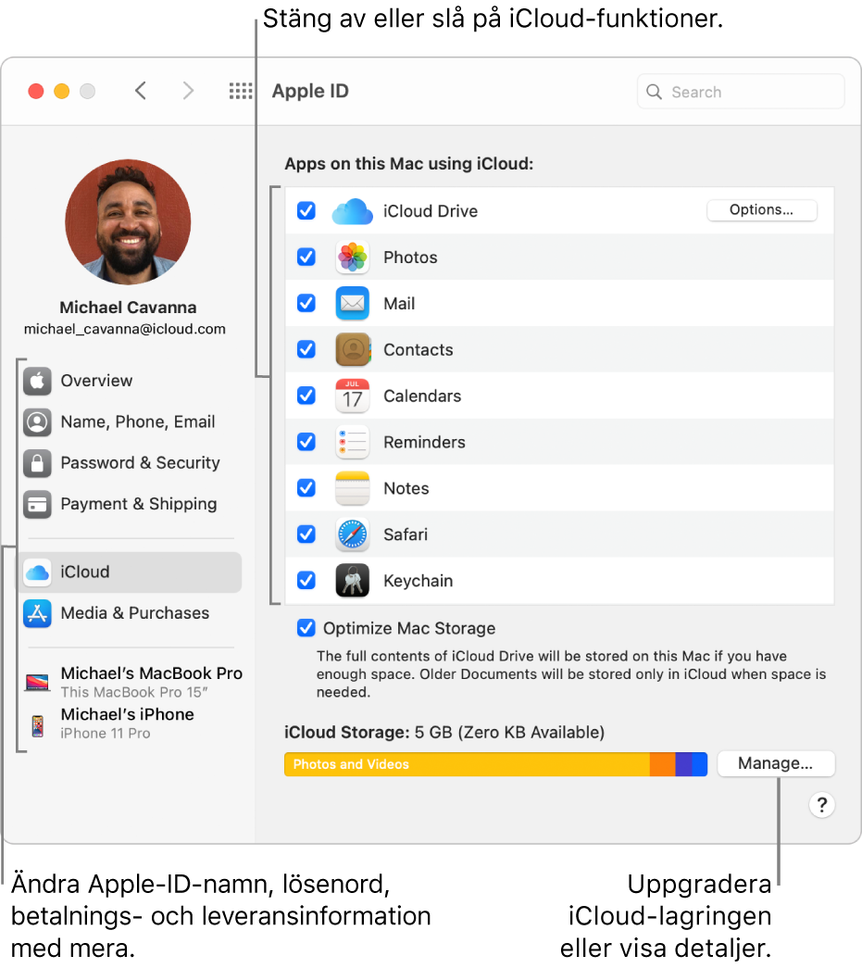Viewport: 862px width, 968px height.
Task: Show all preferences via grid icon
Action: pyautogui.click(x=241, y=92)
